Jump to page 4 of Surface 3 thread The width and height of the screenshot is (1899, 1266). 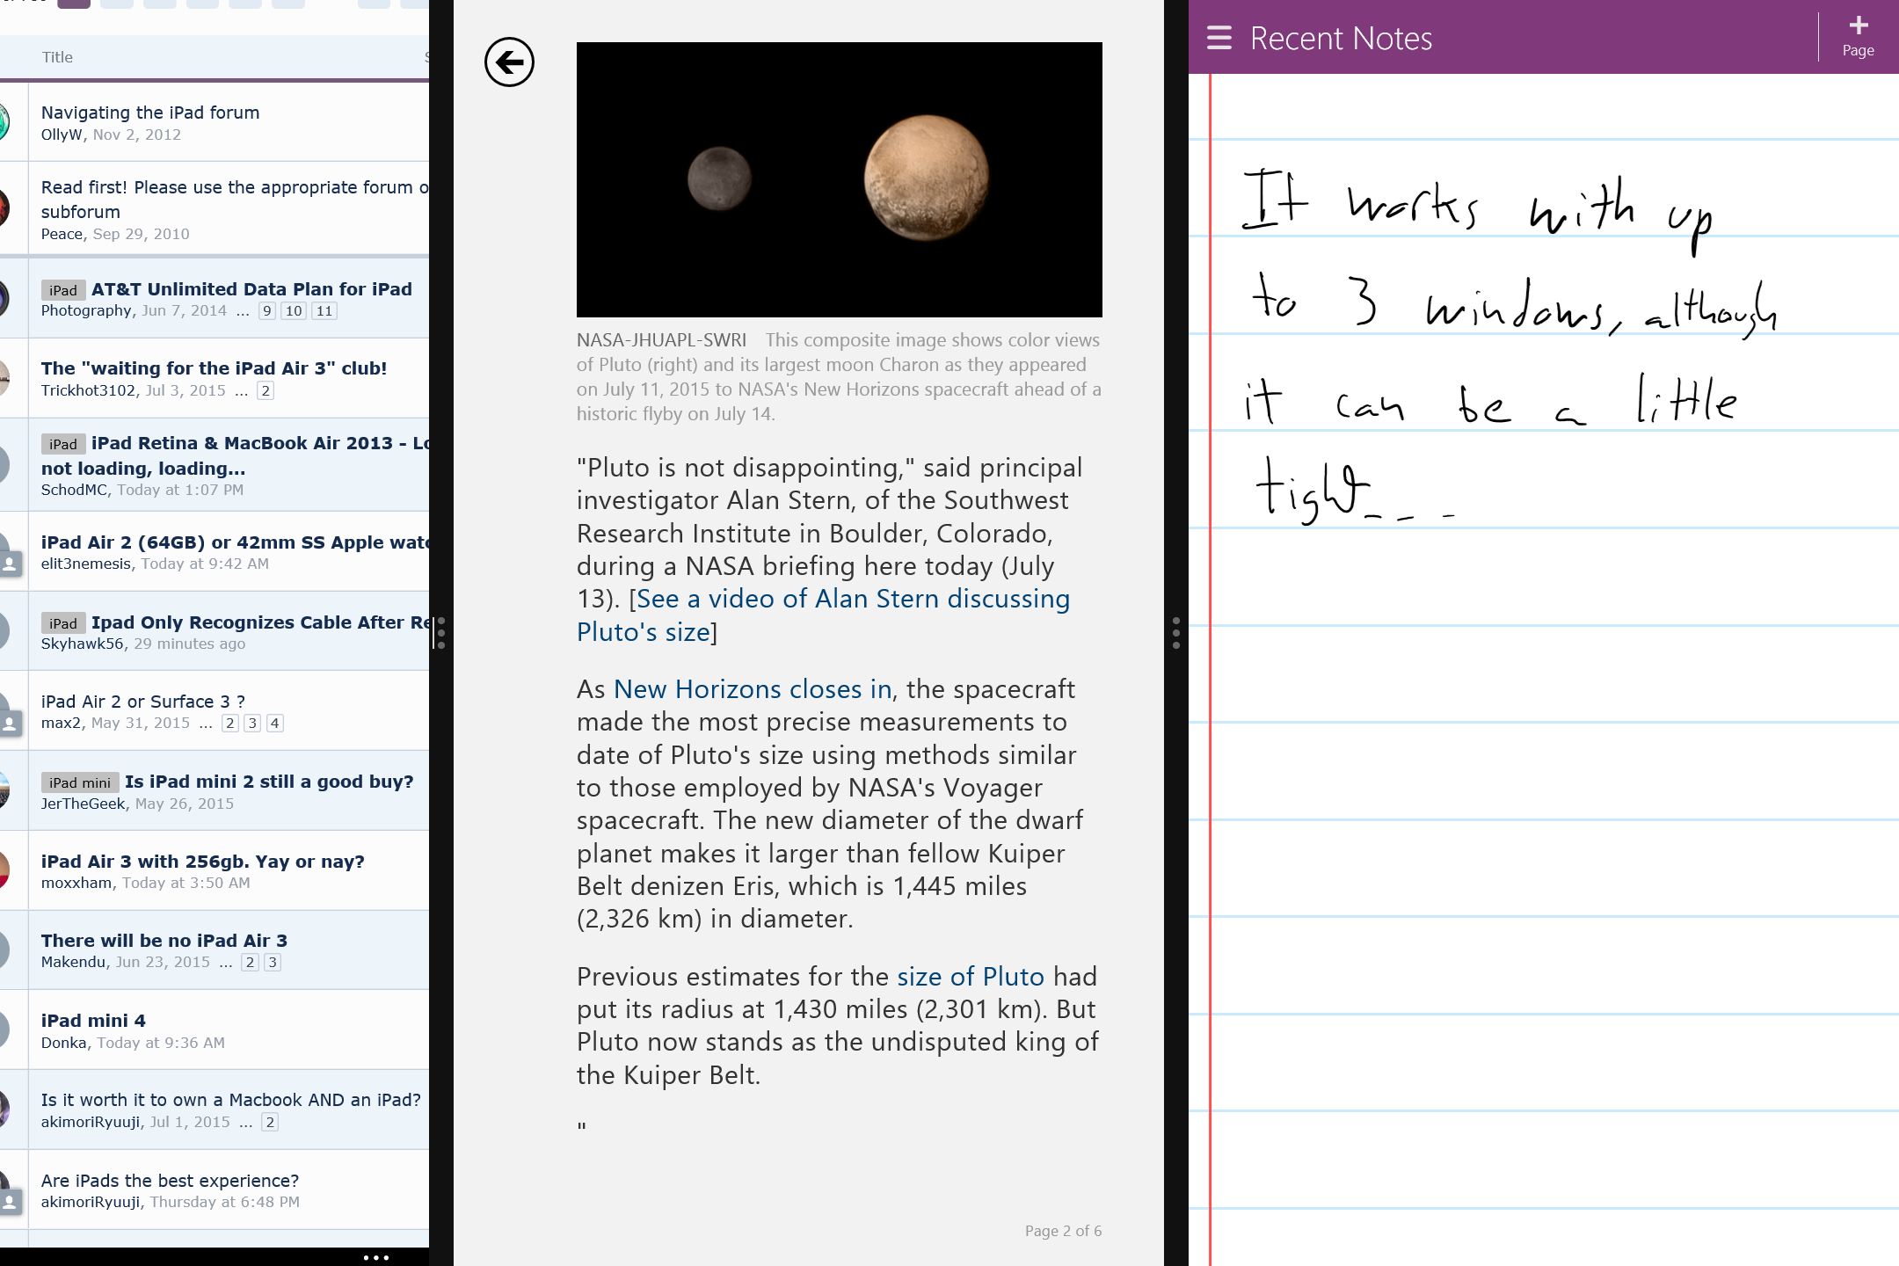(275, 723)
